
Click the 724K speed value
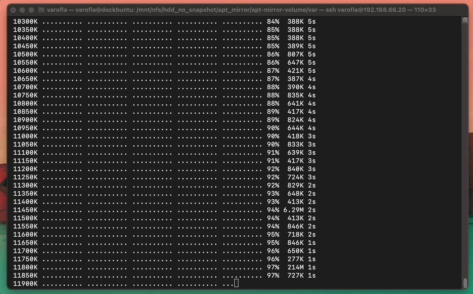click(295, 177)
